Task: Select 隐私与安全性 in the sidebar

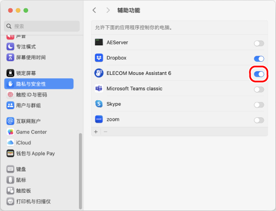Action: [31, 84]
